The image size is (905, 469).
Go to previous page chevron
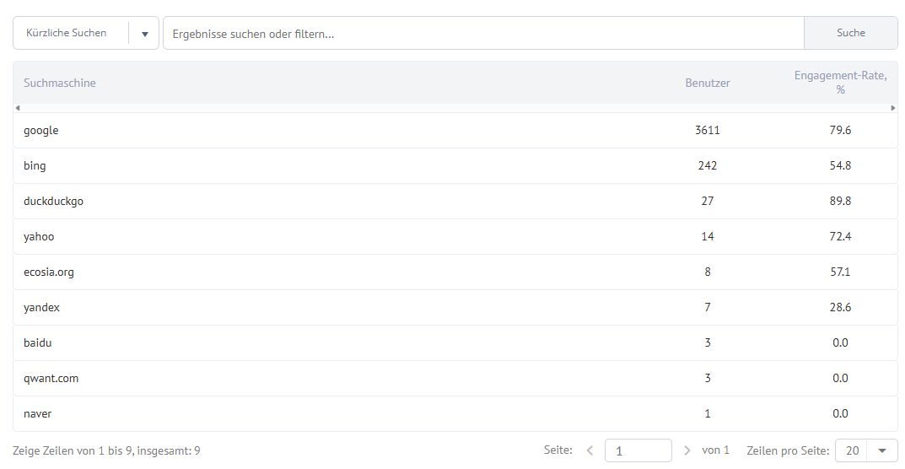(590, 450)
